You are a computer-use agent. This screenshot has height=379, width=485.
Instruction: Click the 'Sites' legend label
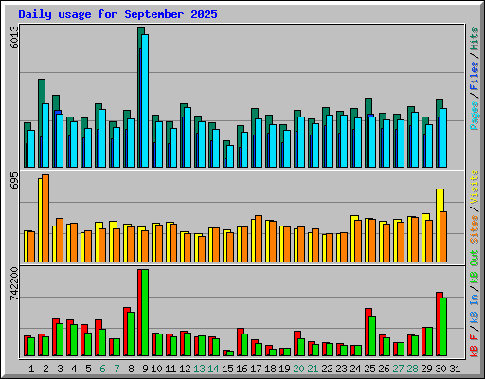pos(475,229)
